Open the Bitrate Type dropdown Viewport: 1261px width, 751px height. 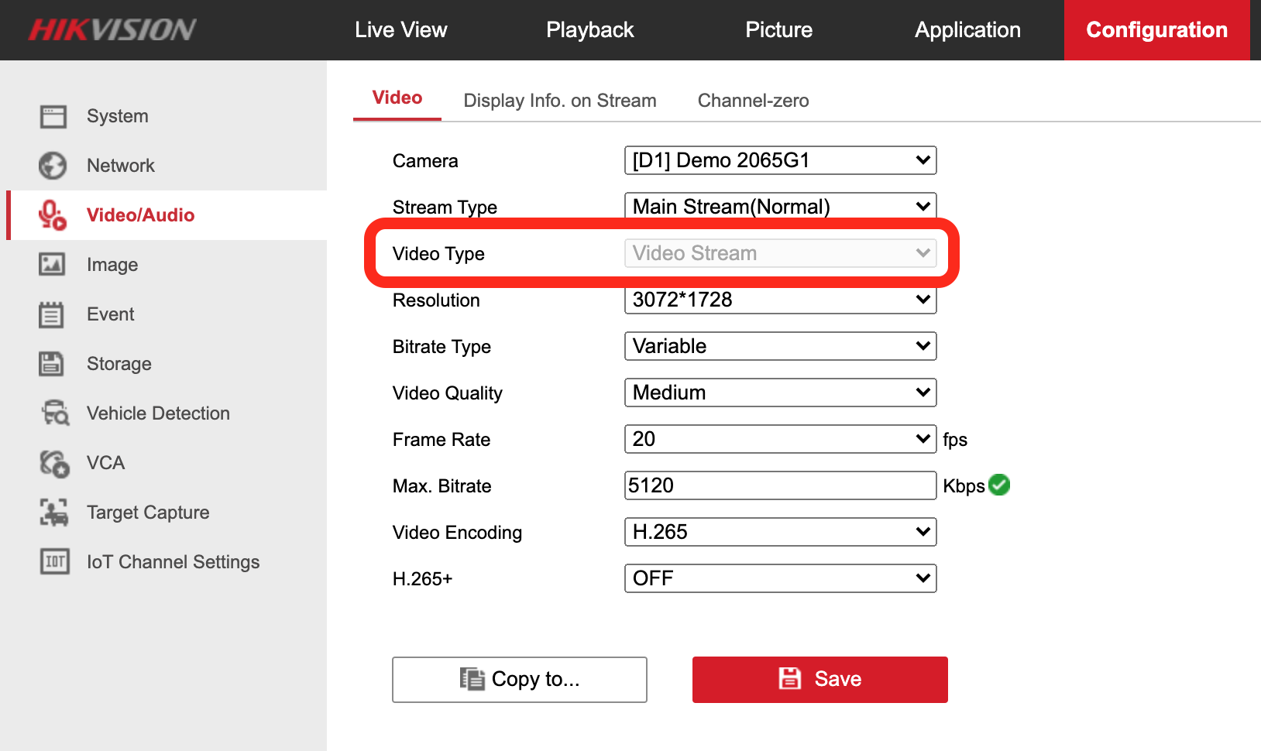click(780, 346)
